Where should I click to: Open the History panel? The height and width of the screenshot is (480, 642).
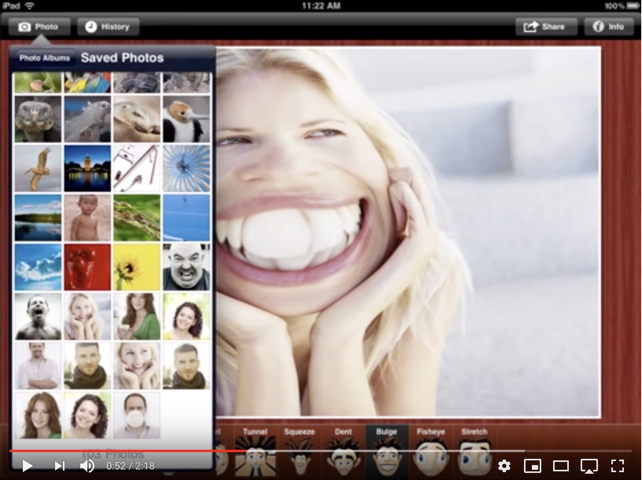[108, 26]
